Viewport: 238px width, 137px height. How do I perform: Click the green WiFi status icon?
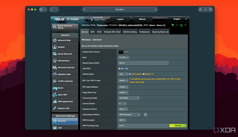click(x=173, y=25)
